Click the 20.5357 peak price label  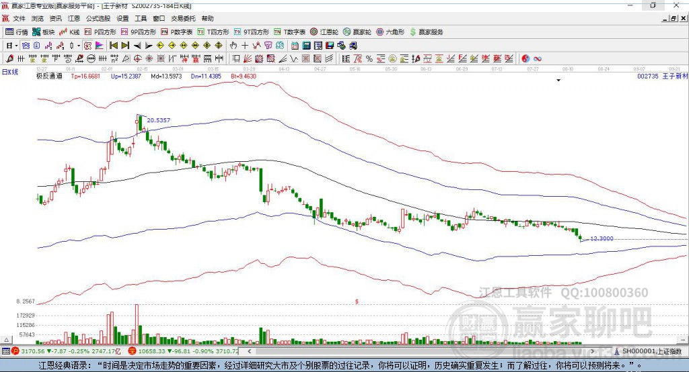158,120
